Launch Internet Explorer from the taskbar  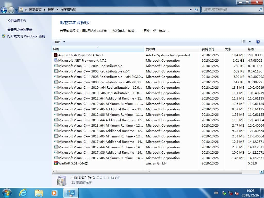point(23,193)
